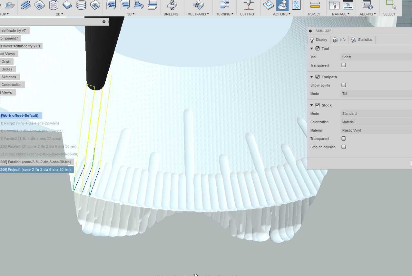Screen dimensions: 412x276
Task: Click the Generate toolpath icon
Action: point(268,5)
